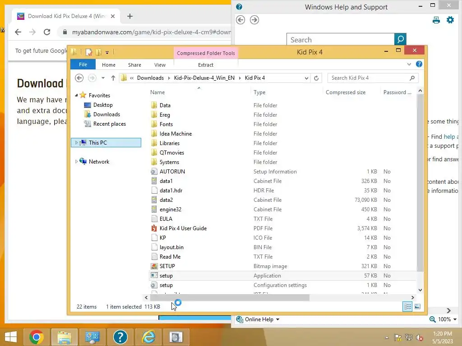The image size is (462, 346).
Task: Open the View ribbon tab
Action: pos(160,65)
